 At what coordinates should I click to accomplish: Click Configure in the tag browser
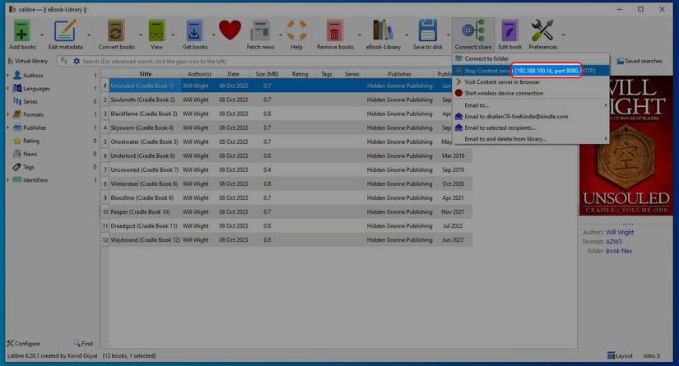point(23,344)
